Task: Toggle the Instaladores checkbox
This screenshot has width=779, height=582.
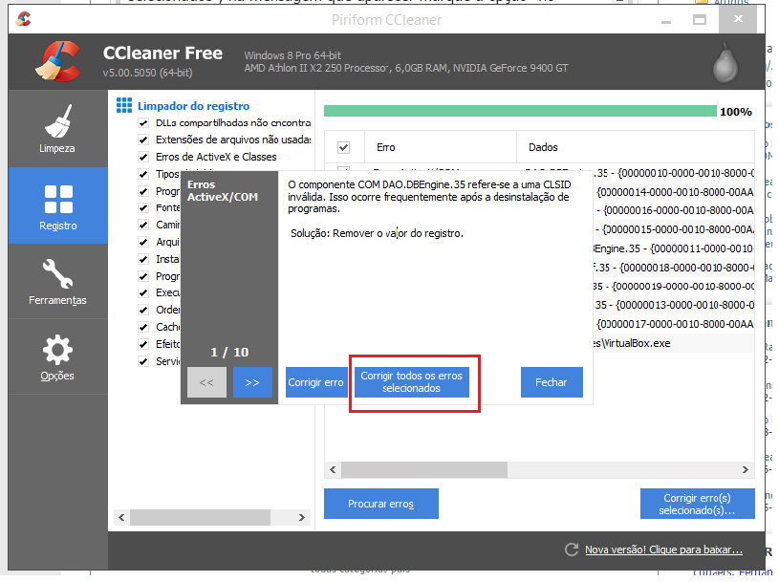Action: click(143, 259)
